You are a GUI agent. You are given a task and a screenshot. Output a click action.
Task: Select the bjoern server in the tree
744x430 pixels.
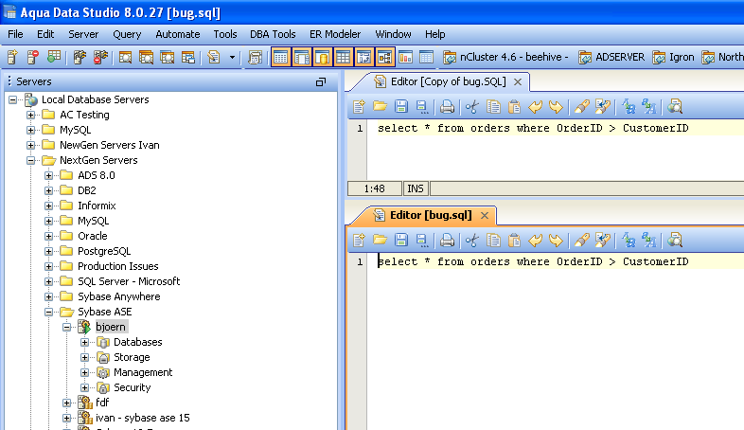coord(111,327)
